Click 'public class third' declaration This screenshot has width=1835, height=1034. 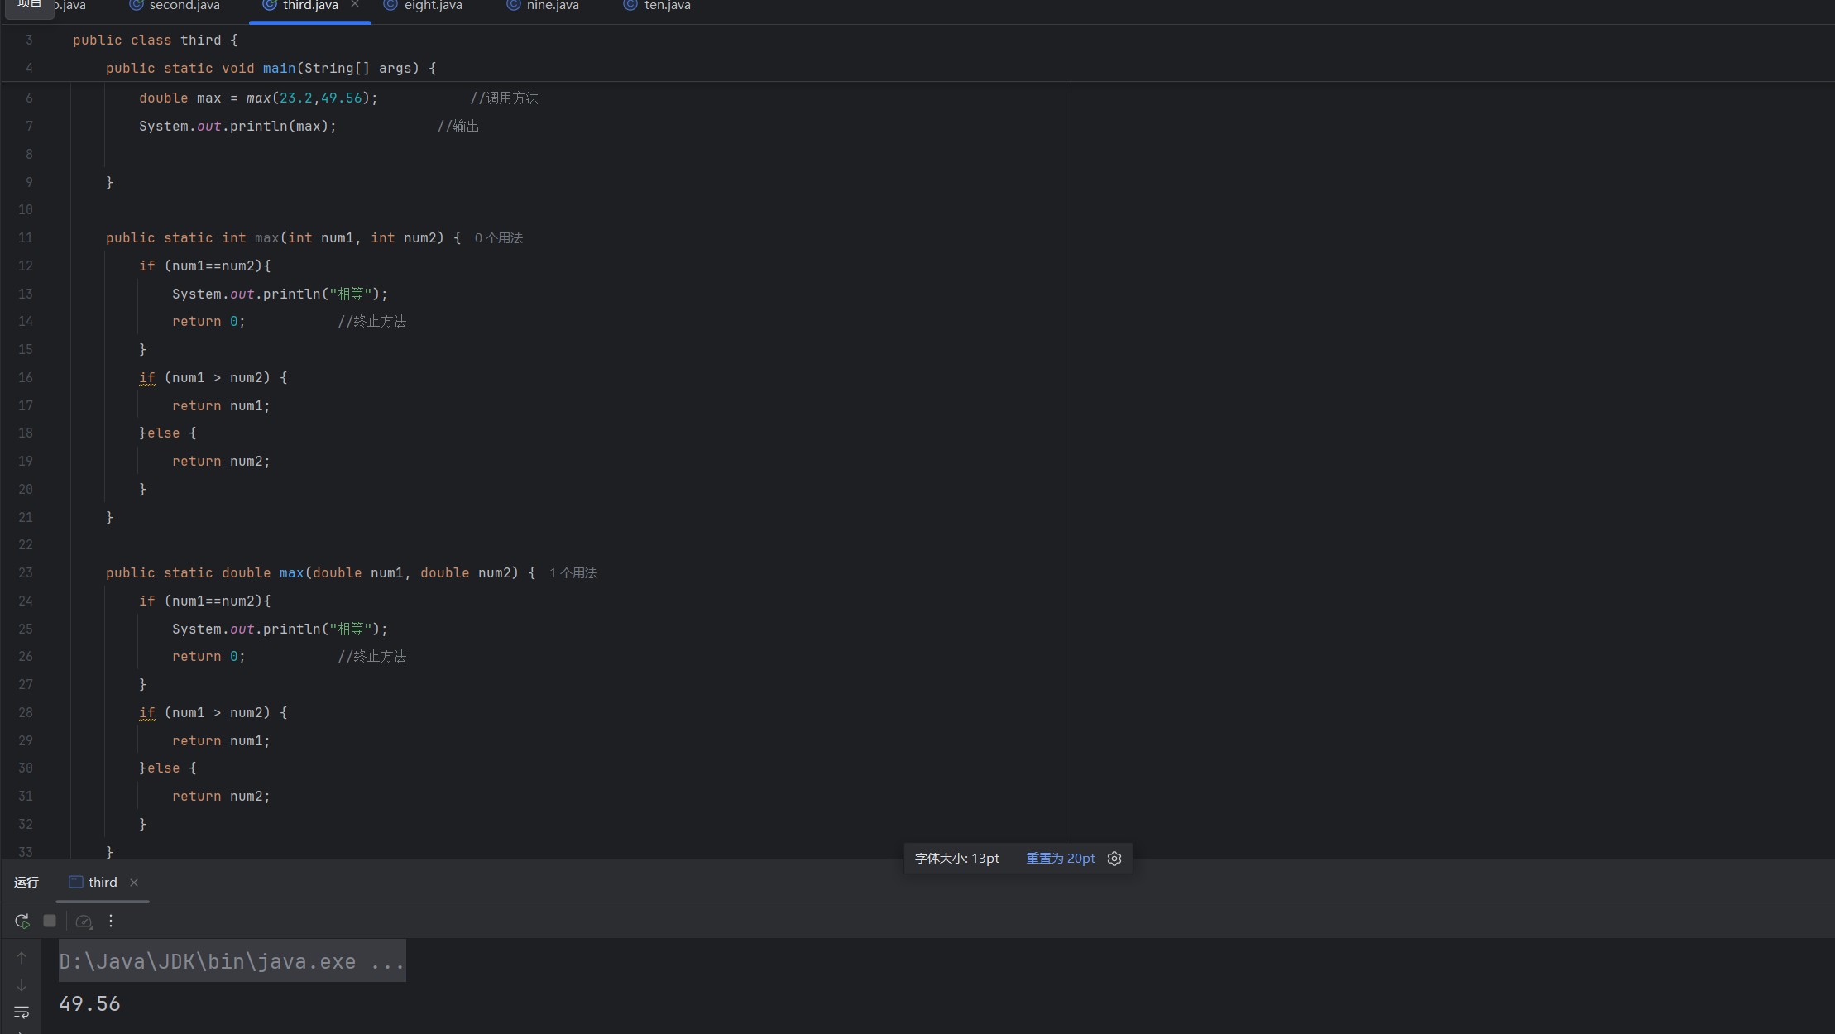point(155,41)
